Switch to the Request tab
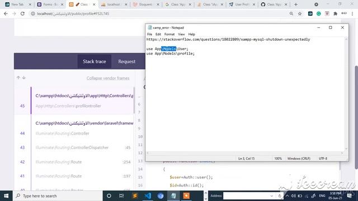 click(127, 61)
